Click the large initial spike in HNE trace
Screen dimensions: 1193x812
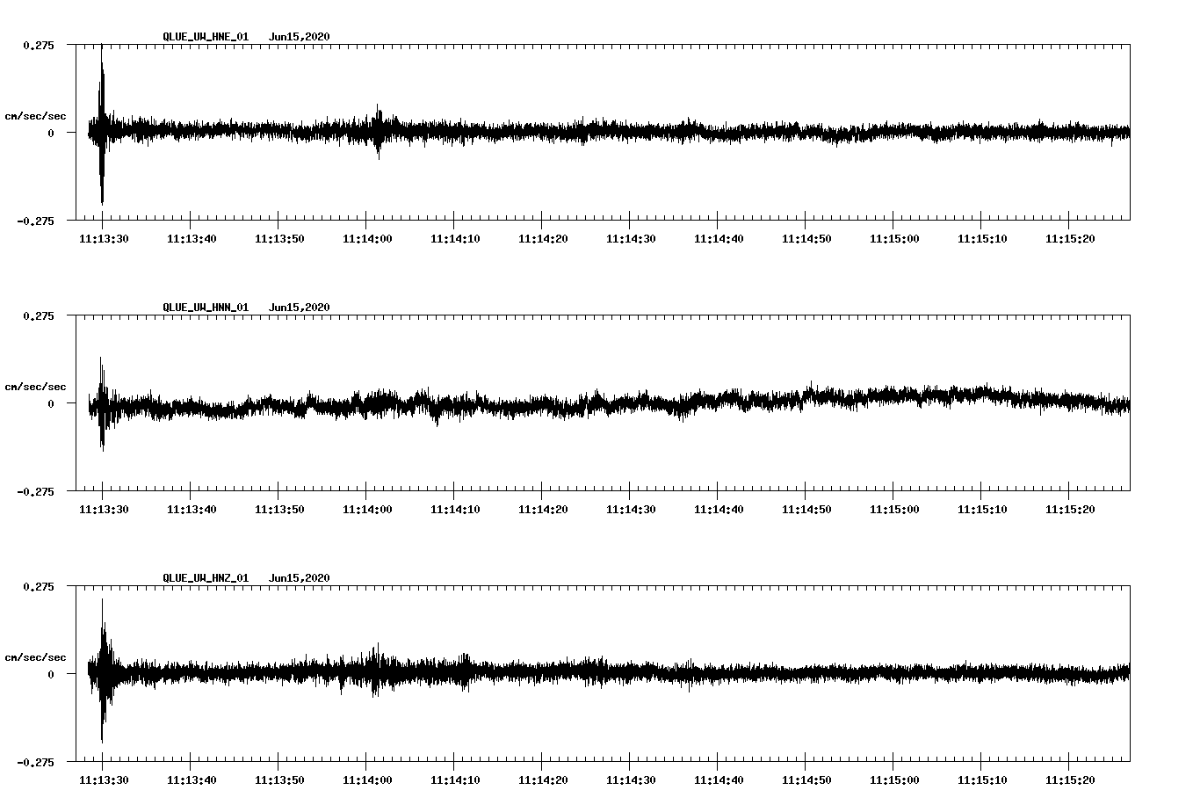click(102, 125)
